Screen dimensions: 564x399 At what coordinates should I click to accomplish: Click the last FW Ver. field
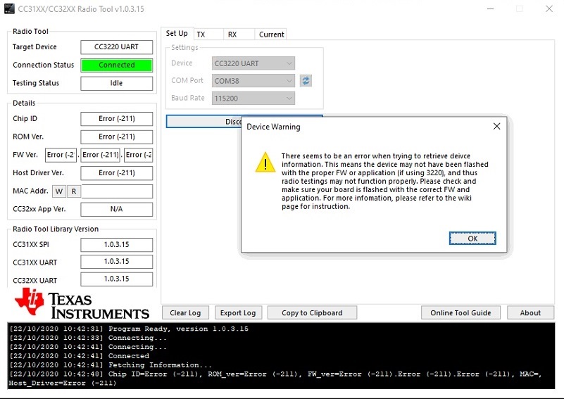139,155
